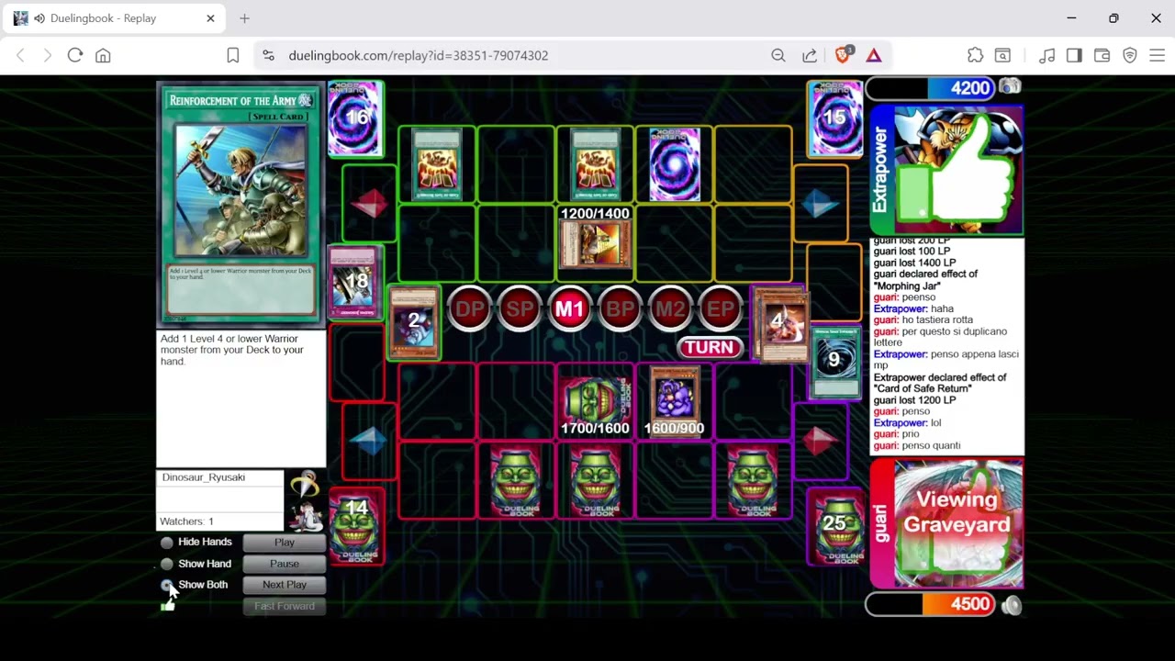Click the Dinosaur_Ryusaki watcher name

pyautogui.click(x=204, y=477)
